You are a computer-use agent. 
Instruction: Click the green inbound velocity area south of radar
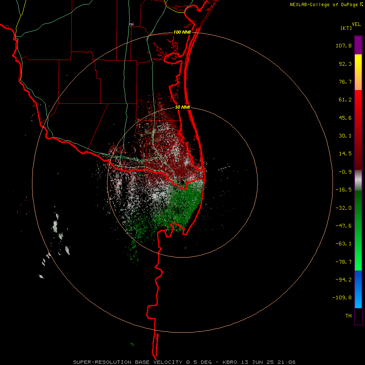[x=184, y=207]
